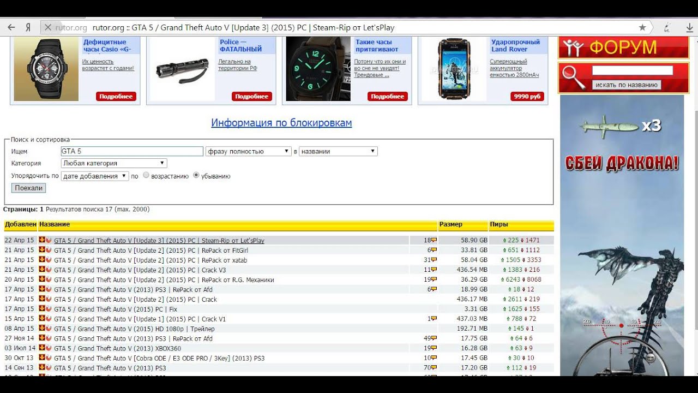Open the 'Сбей дракона' dragon banner ad

tap(622, 236)
